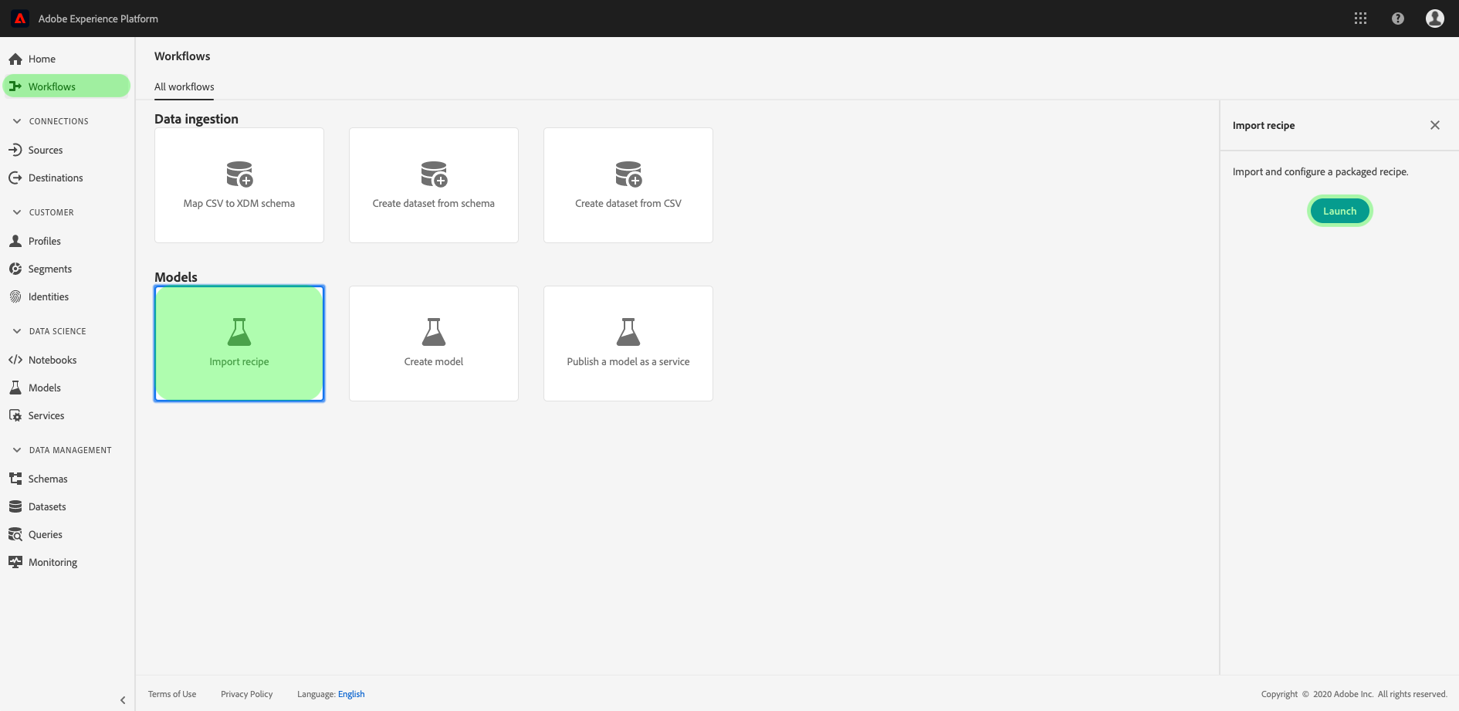Select the Create dataset from CSV label

628,204
